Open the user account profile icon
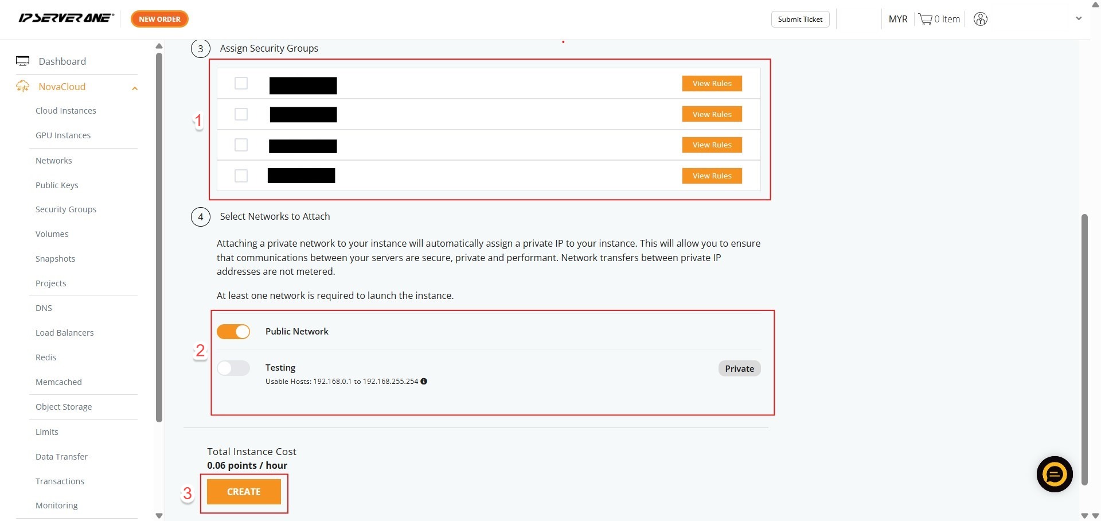1101x521 pixels. coord(980,19)
